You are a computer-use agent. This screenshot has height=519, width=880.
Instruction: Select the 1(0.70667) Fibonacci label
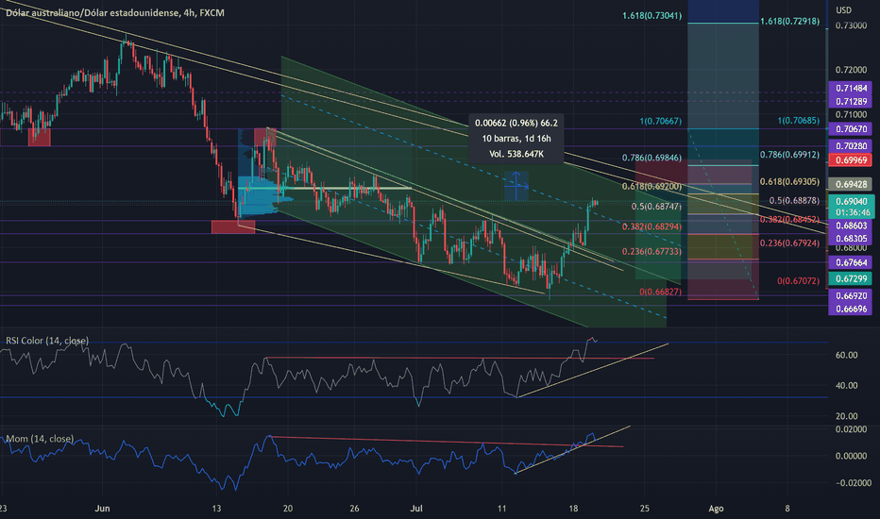[x=661, y=121]
